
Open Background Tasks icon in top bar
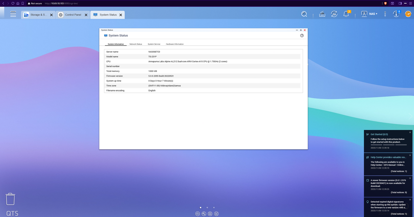click(x=322, y=14)
